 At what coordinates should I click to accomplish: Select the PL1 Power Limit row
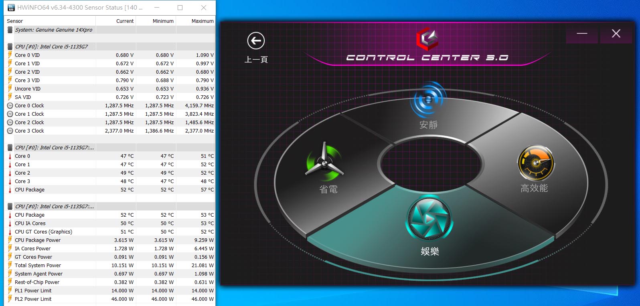pyautogui.click(x=110, y=291)
